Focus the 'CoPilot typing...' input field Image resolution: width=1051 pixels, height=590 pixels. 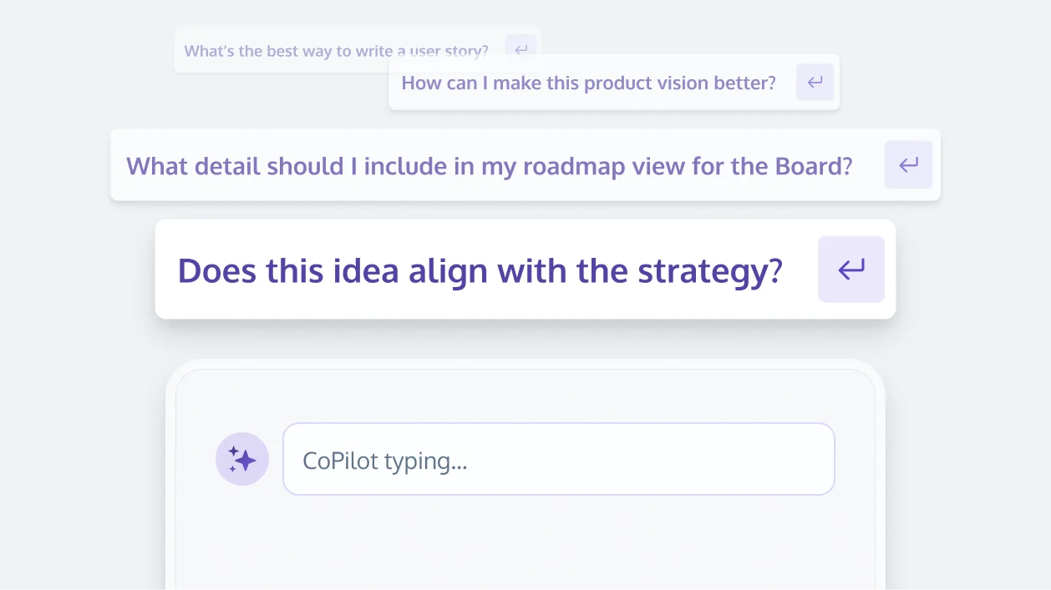point(558,459)
